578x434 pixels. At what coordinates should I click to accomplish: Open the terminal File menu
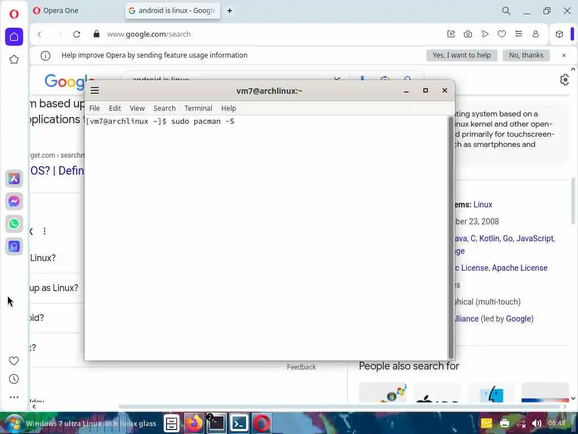tap(94, 108)
